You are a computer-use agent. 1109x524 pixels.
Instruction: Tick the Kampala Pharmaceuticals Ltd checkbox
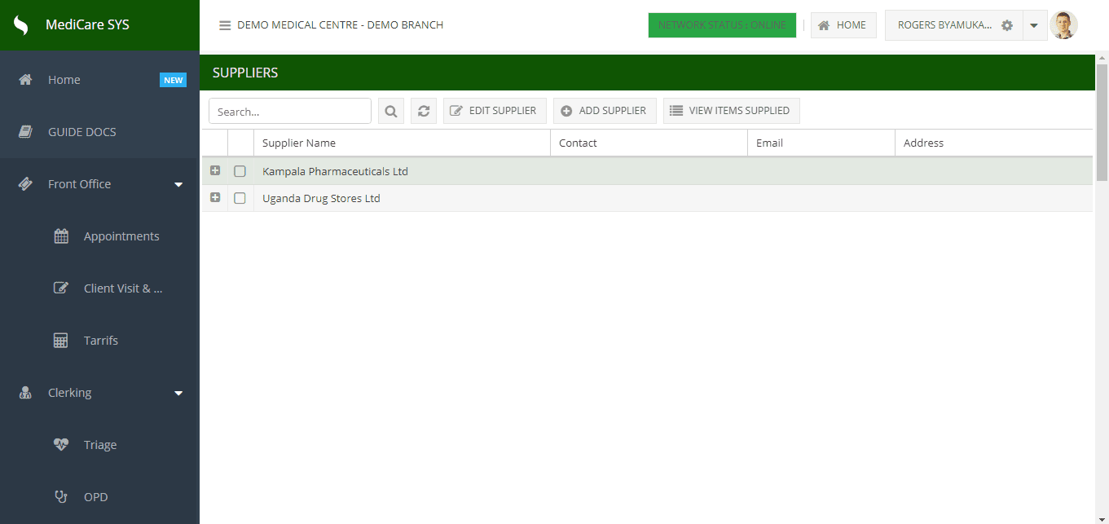[x=240, y=171]
